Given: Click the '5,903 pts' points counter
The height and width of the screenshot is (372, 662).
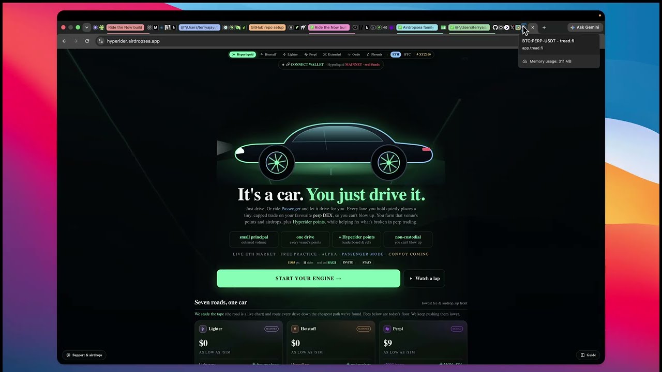Looking at the screenshot, I should (x=294, y=262).
